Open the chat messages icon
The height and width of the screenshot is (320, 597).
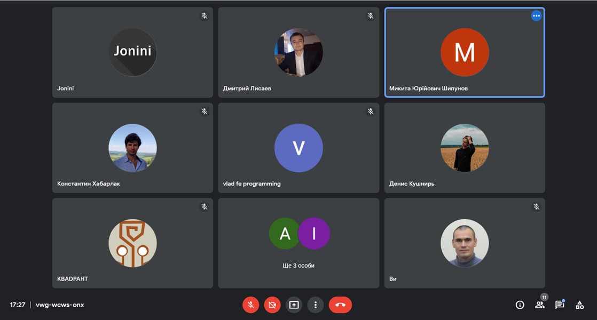560,305
